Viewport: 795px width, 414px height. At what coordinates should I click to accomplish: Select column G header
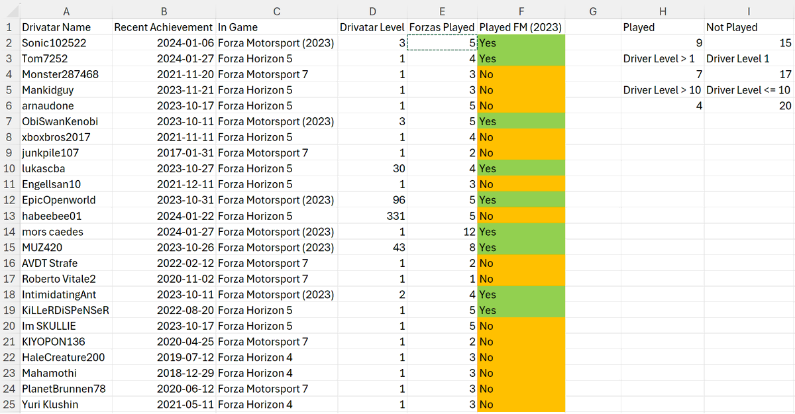[x=593, y=11]
